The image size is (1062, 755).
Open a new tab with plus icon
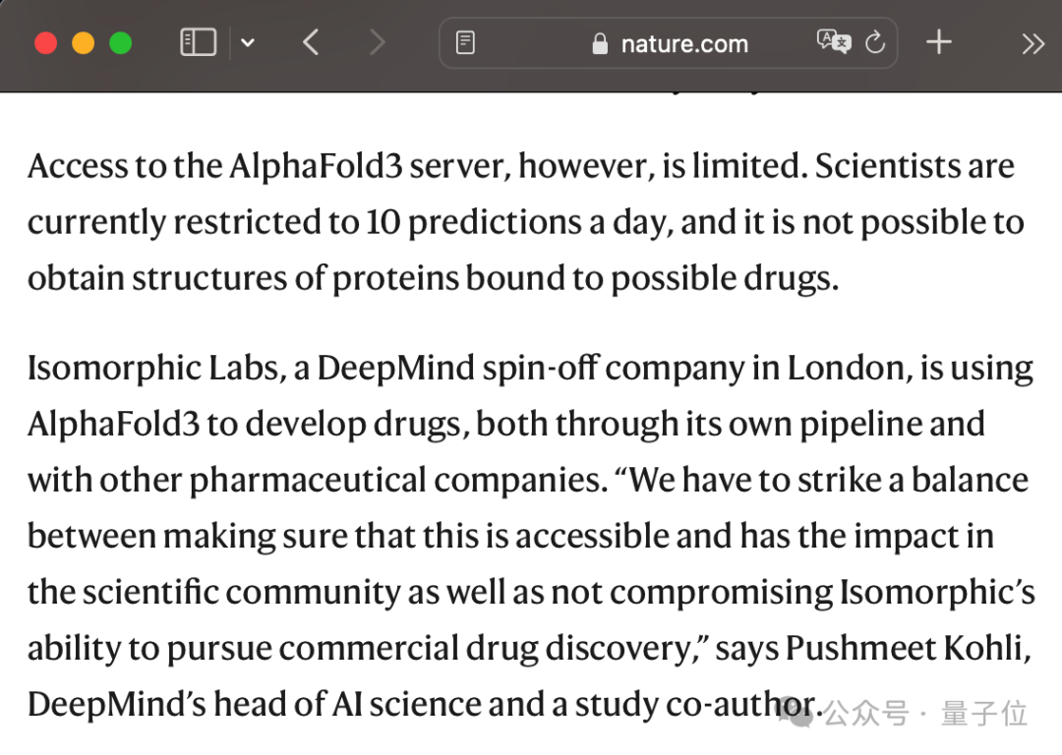coord(939,42)
